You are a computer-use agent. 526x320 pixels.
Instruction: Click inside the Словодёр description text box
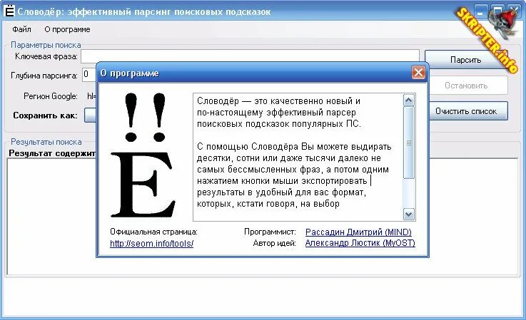tap(298, 158)
